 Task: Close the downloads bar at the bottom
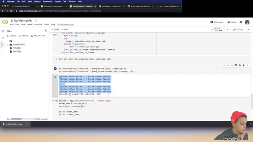(x=250, y=124)
